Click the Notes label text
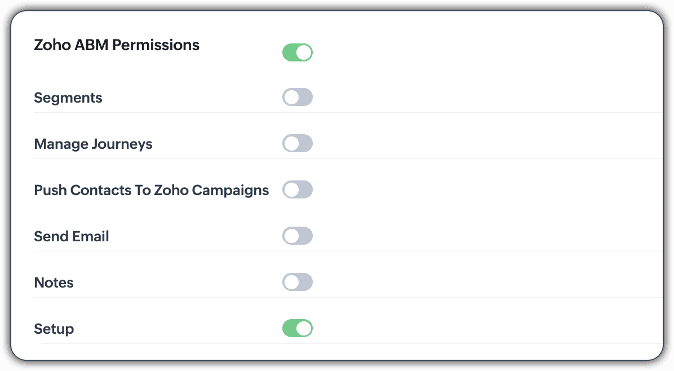The image size is (674, 371). pos(54,283)
